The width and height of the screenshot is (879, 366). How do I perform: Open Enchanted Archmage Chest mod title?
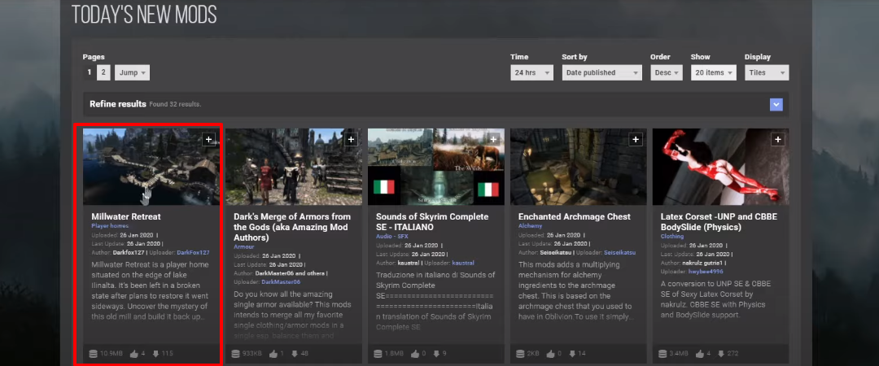575,216
